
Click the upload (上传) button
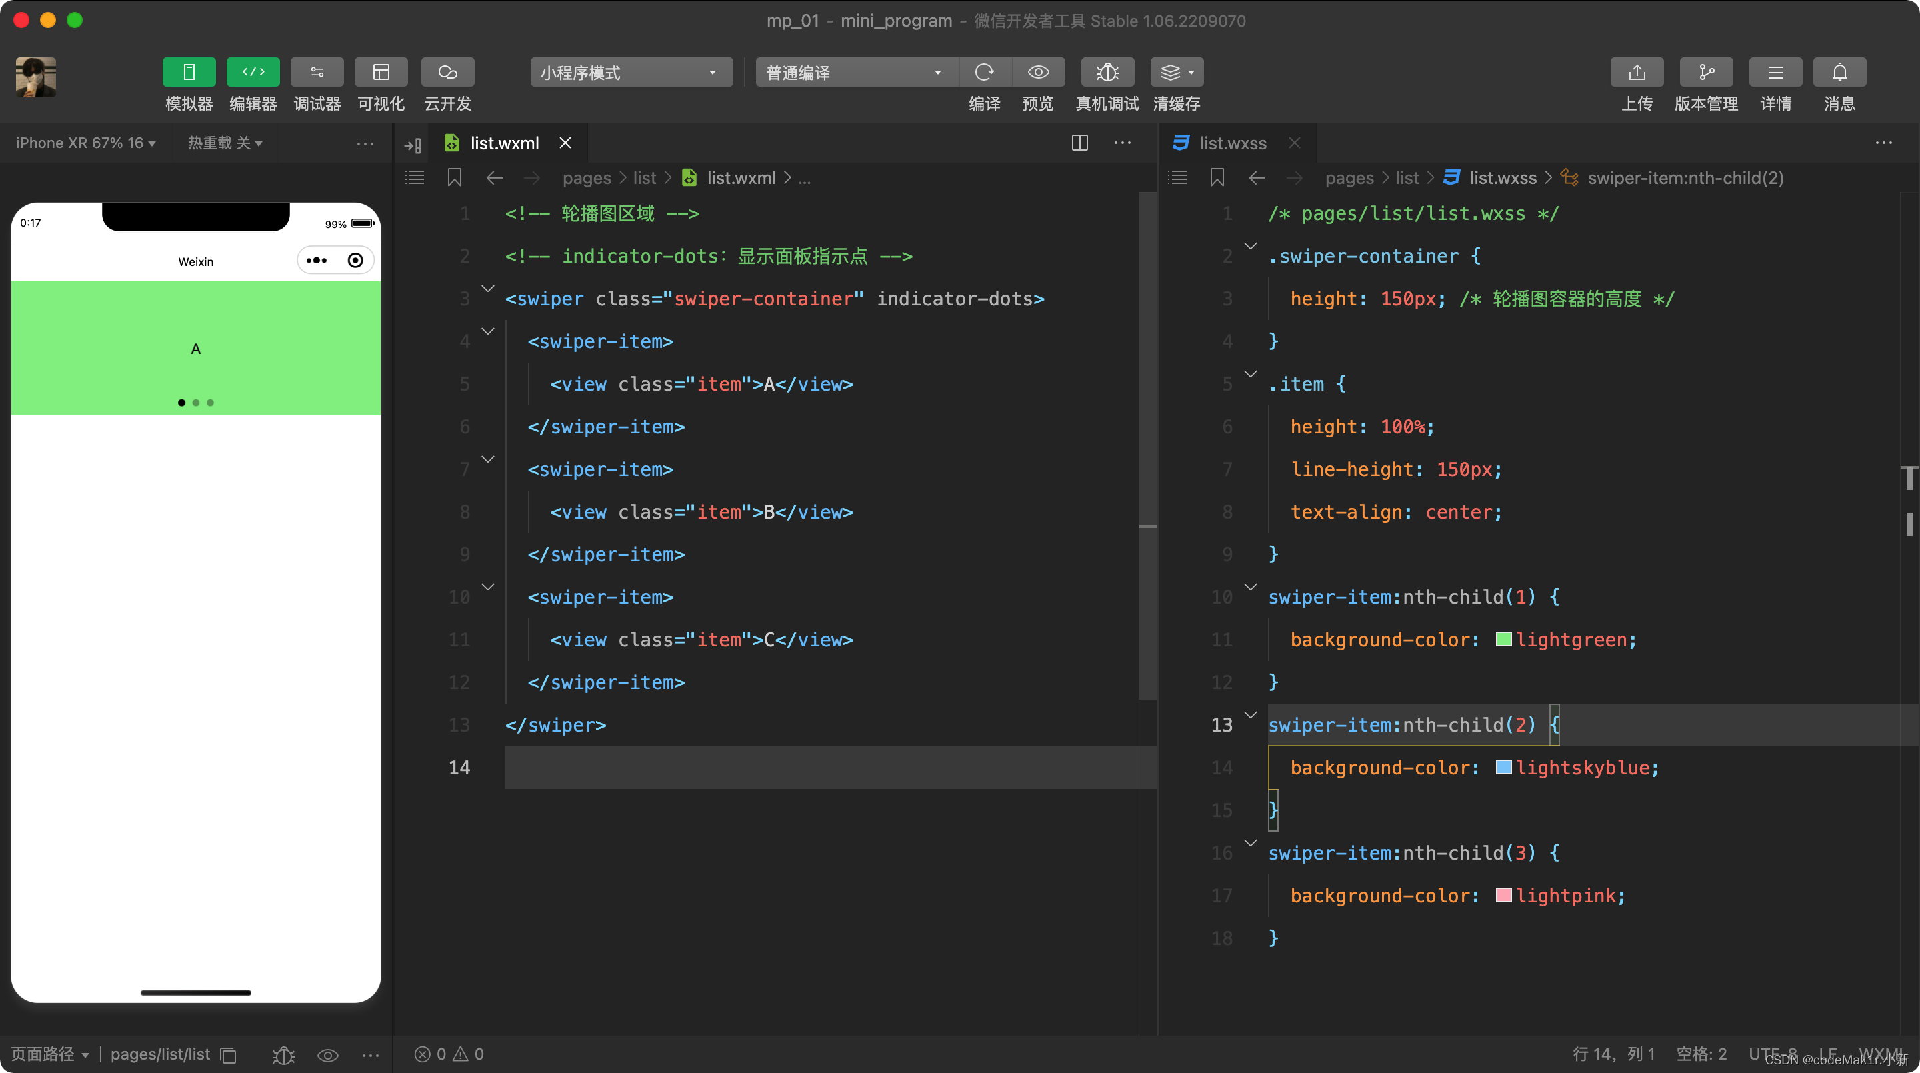coord(1637,72)
